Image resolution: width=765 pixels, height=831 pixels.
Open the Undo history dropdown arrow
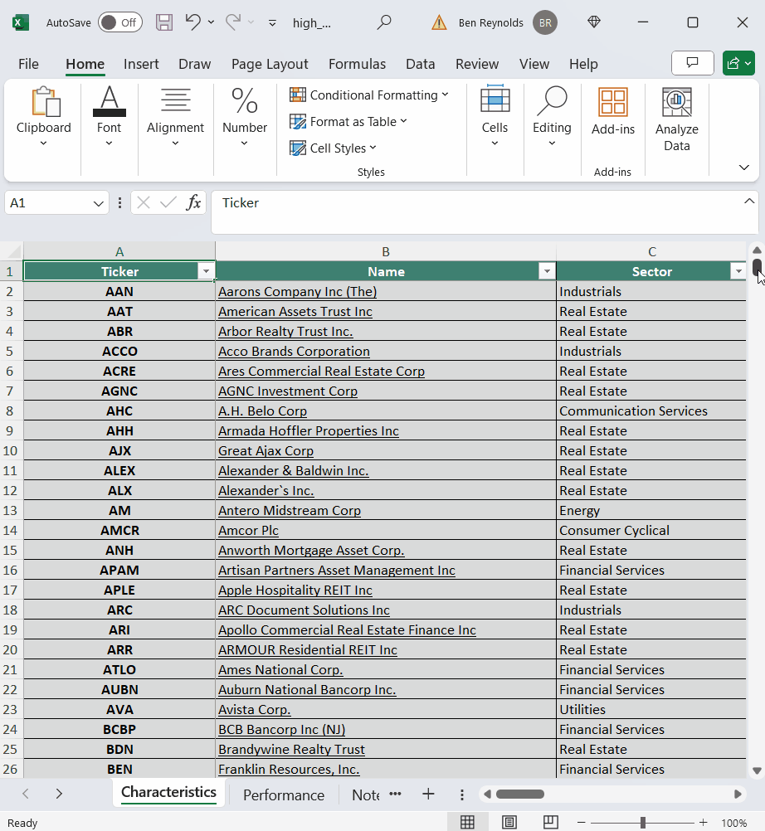click(x=211, y=22)
